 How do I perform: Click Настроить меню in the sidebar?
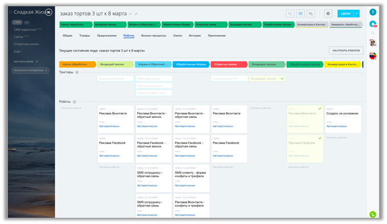click(x=23, y=62)
